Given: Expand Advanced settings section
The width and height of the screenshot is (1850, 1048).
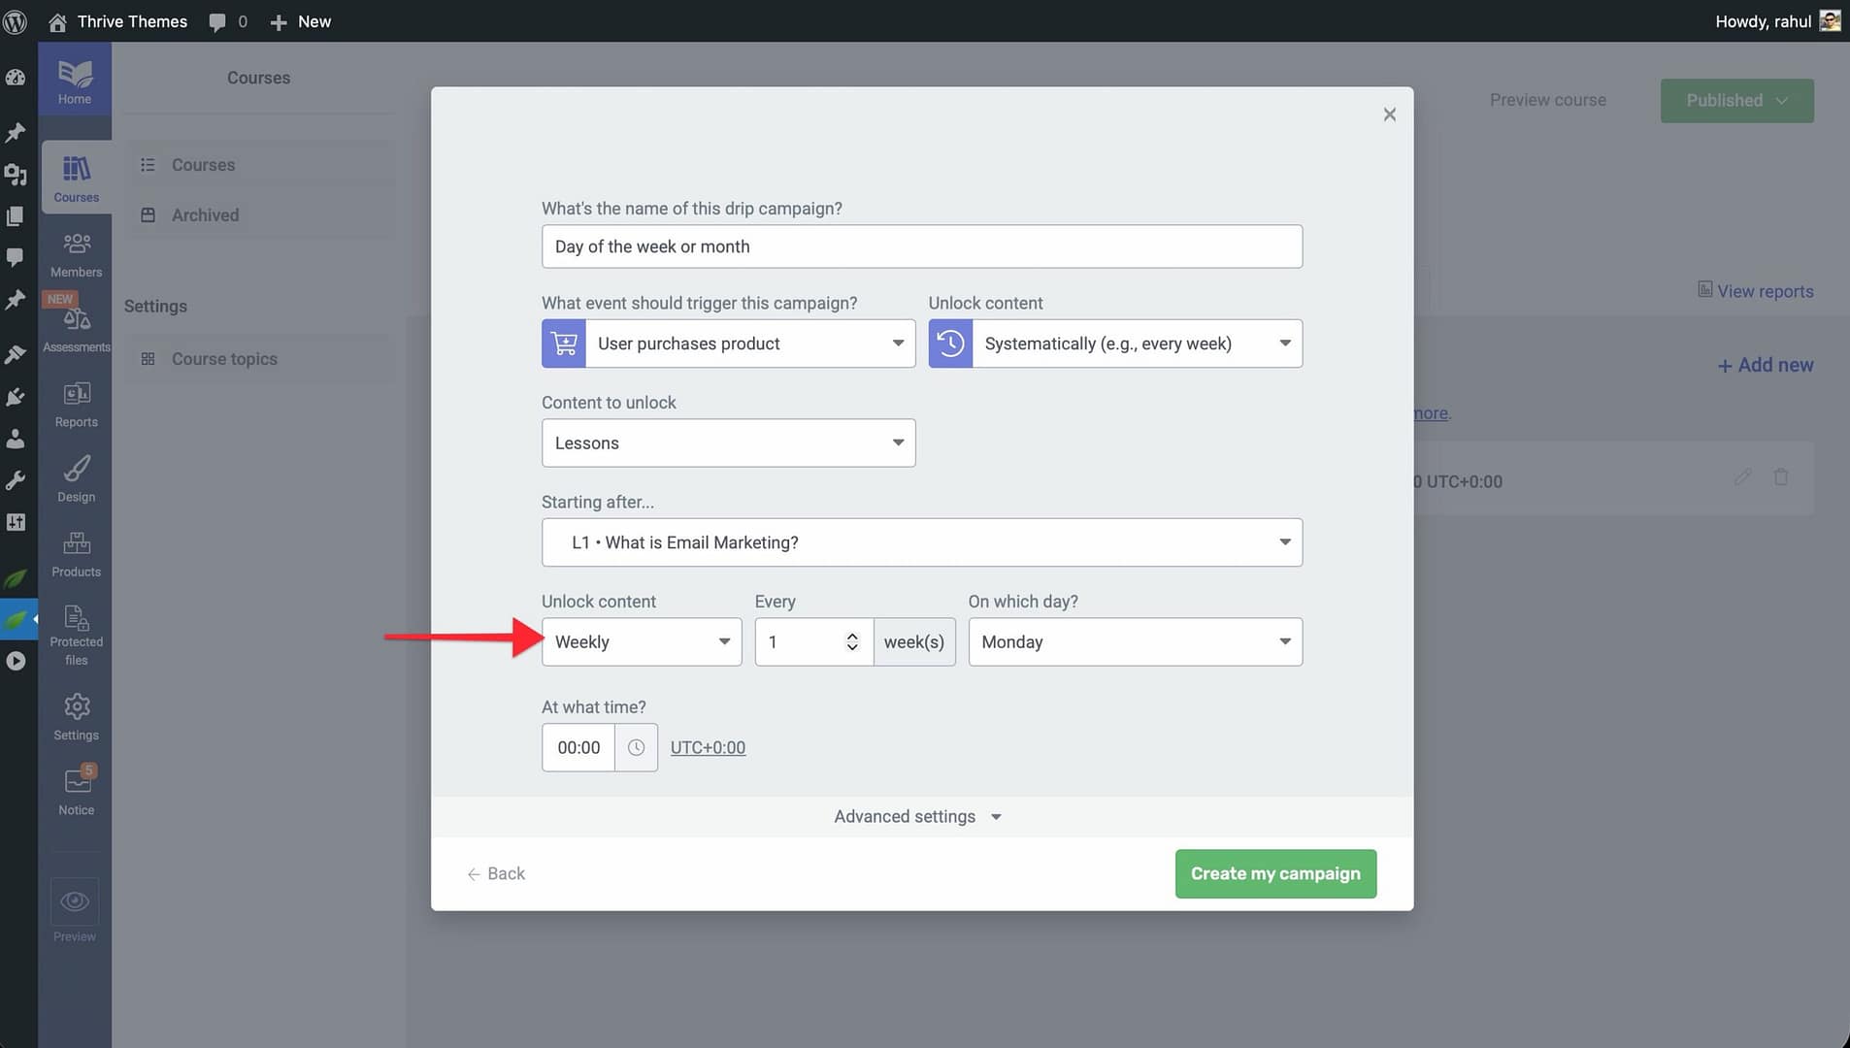Looking at the screenshot, I should [917, 817].
